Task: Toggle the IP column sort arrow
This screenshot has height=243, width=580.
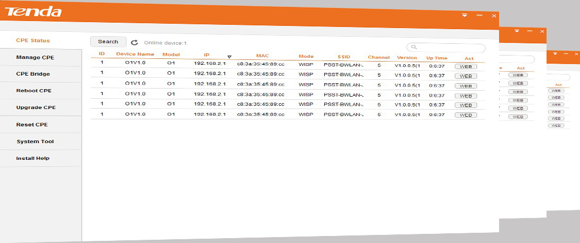Action: 229,56
